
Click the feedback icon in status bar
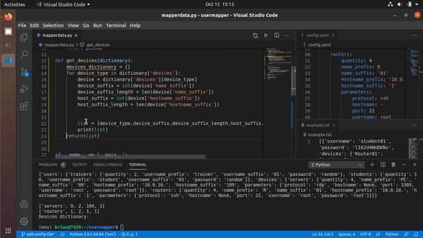[x=406, y=234]
